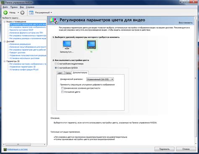This screenshot has height=154, width=199.
Task: Open the Динамический диапазон dropdown
Action: (100, 79)
